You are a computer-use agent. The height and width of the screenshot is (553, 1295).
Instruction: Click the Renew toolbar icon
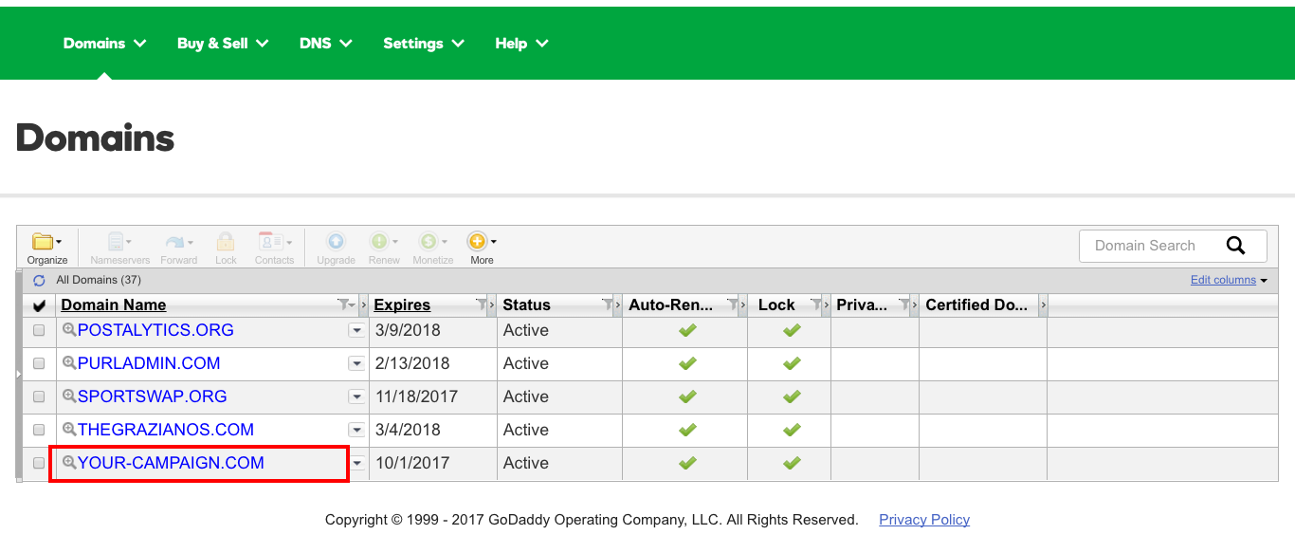pos(384,249)
